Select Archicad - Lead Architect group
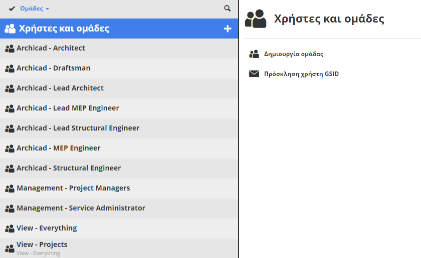Viewport: 421px width, 258px height. point(60,88)
